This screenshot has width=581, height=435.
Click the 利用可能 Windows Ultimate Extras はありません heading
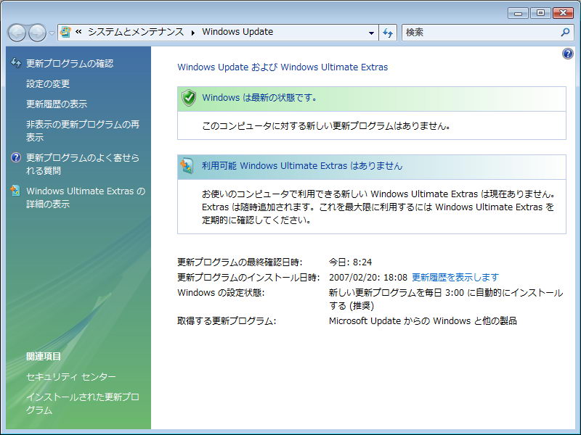pyautogui.click(x=302, y=166)
